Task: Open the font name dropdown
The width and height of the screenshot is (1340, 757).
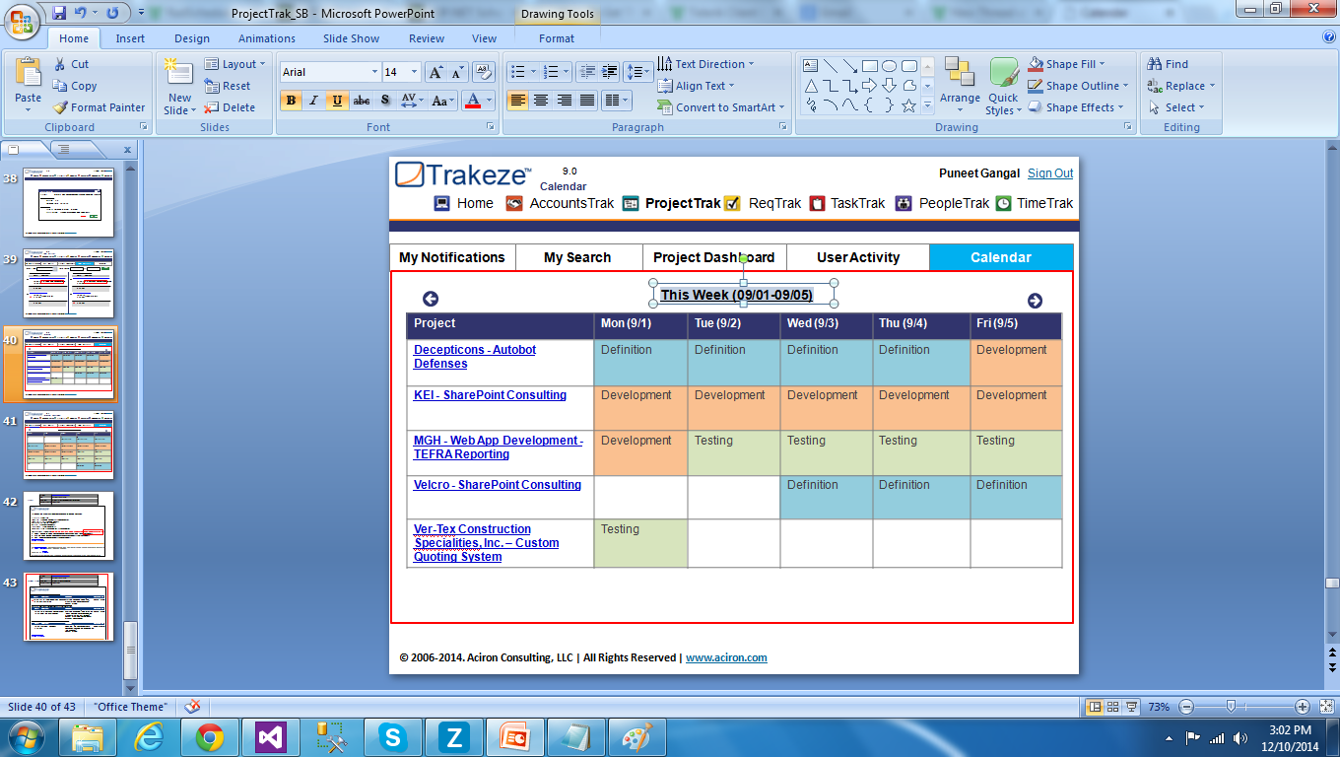Action: (374, 72)
